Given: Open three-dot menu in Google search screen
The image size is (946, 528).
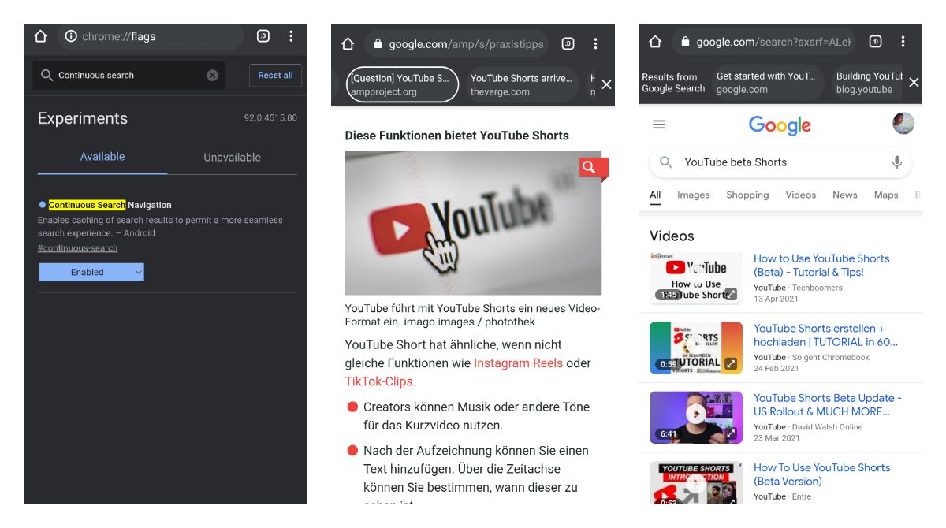Looking at the screenshot, I should coord(903,42).
